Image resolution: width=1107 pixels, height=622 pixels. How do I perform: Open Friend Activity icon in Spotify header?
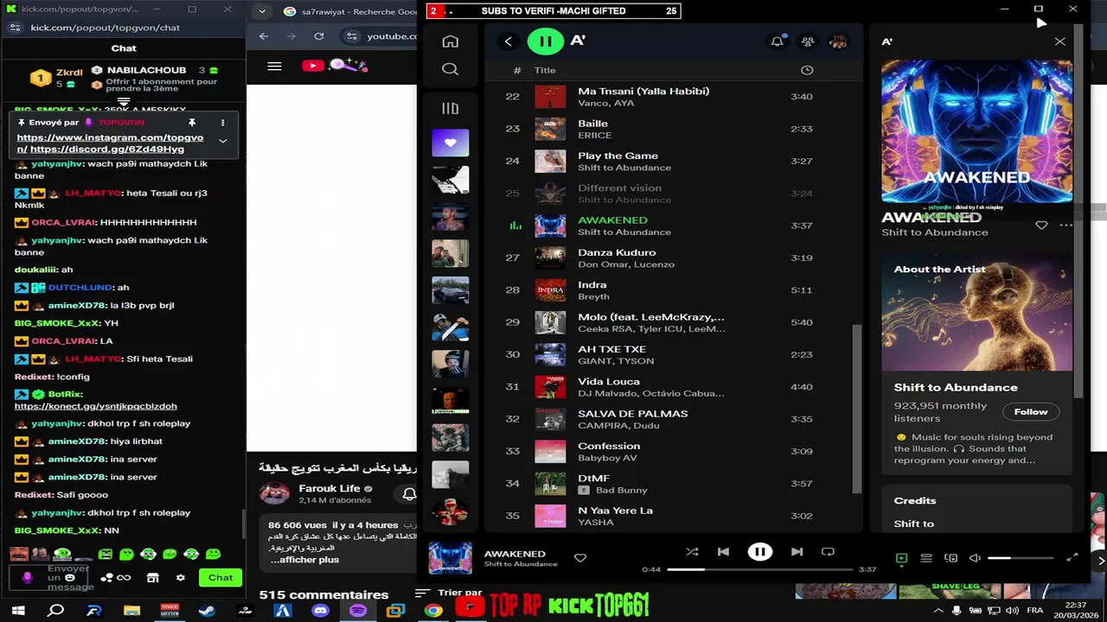808,41
